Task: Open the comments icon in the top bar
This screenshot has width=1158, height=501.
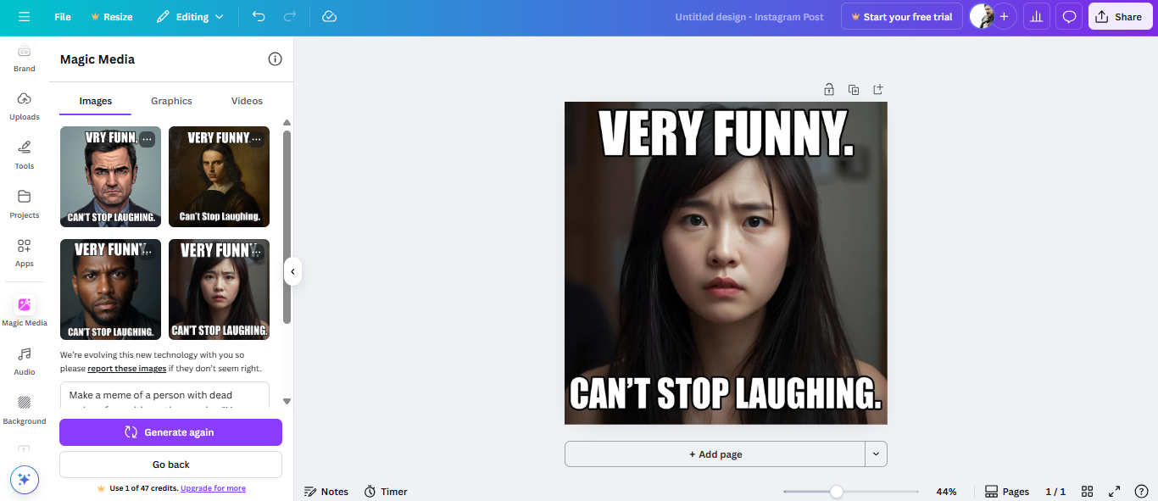Action: click(x=1068, y=16)
